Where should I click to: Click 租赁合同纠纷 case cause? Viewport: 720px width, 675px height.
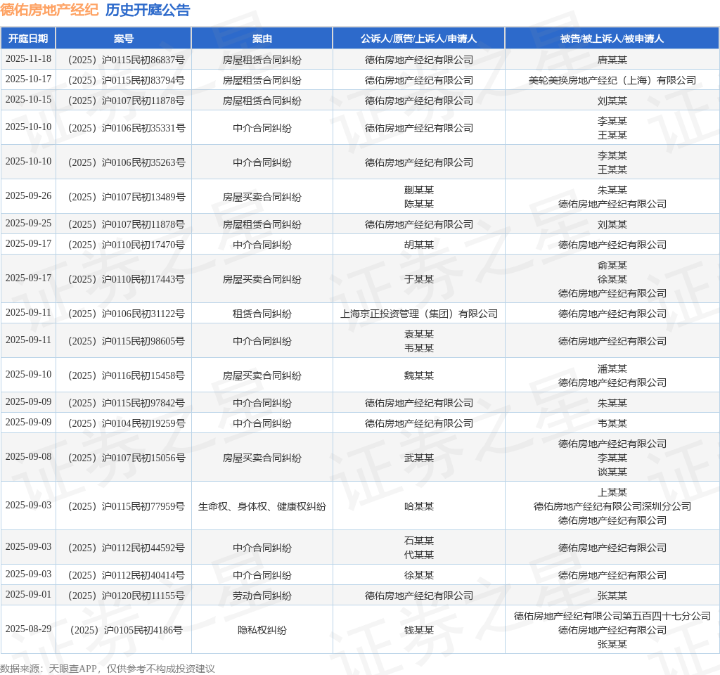[262, 314]
